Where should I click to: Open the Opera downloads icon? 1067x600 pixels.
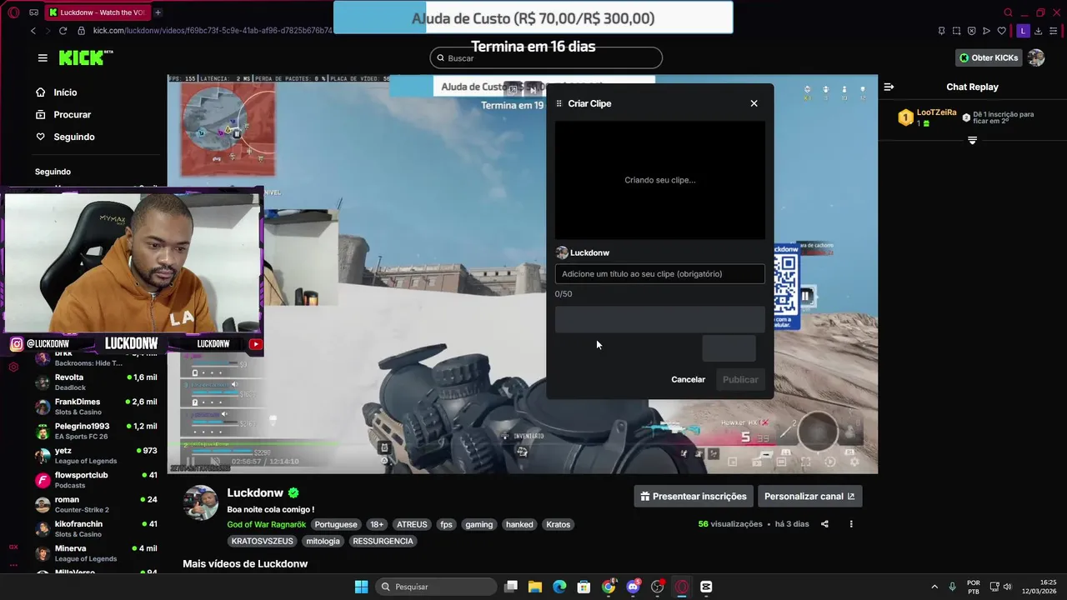click(1040, 31)
